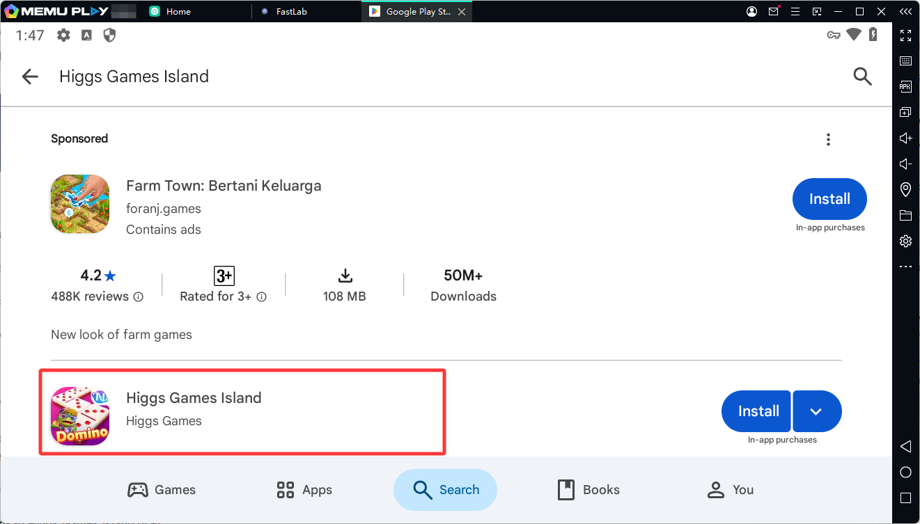
Task: Expand install options arrow for Higgs Games
Action: [817, 411]
